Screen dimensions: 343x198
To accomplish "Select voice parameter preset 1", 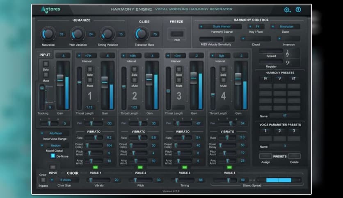I will pos(265,131).
